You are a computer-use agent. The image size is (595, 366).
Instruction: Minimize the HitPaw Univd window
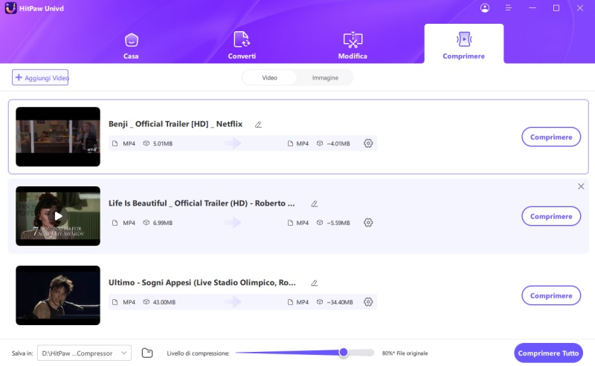tap(533, 8)
